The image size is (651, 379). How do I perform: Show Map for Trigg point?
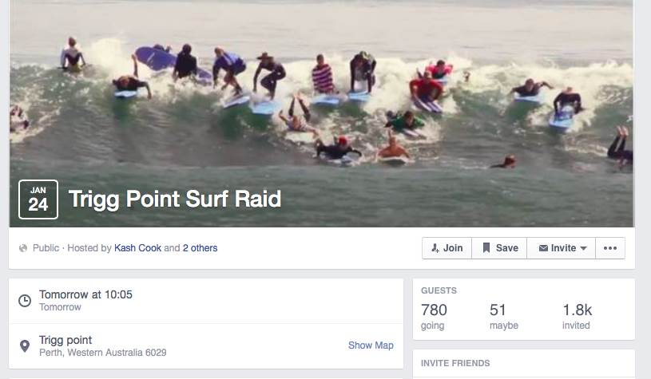tap(371, 345)
